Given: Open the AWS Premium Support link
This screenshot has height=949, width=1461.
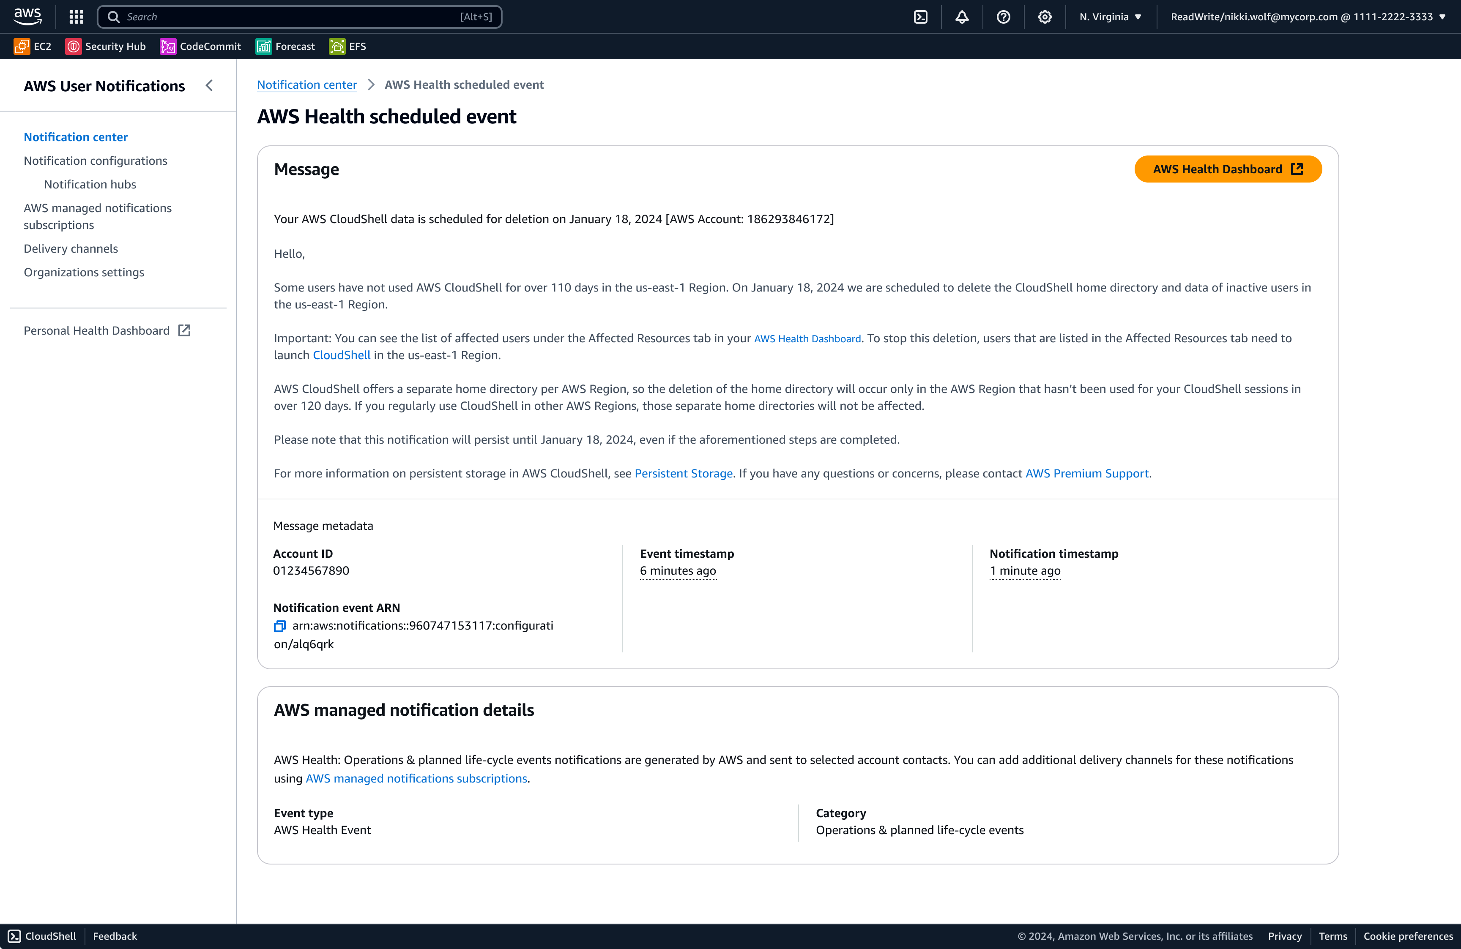Looking at the screenshot, I should coord(1086,474).
